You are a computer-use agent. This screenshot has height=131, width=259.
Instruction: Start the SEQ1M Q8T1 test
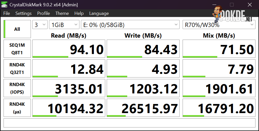click(17, 49)
